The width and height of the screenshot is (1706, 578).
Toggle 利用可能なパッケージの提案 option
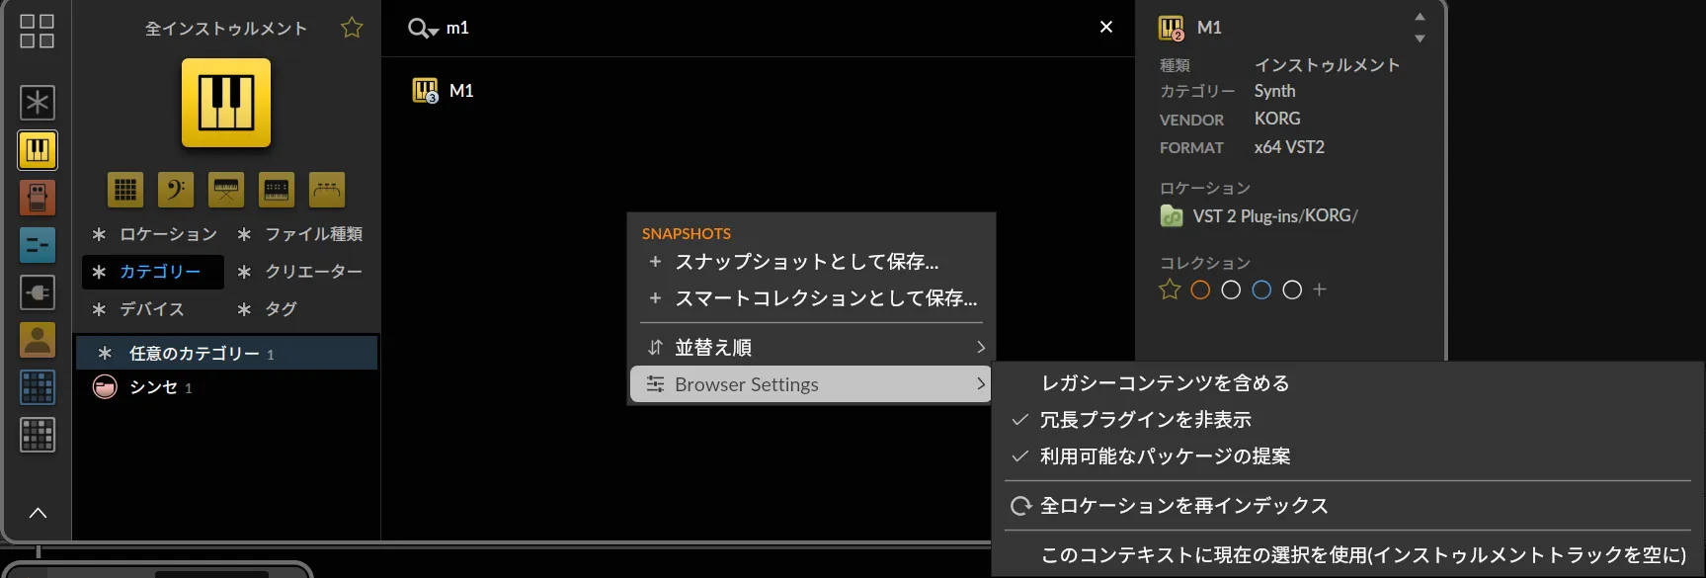[1349, 456]
